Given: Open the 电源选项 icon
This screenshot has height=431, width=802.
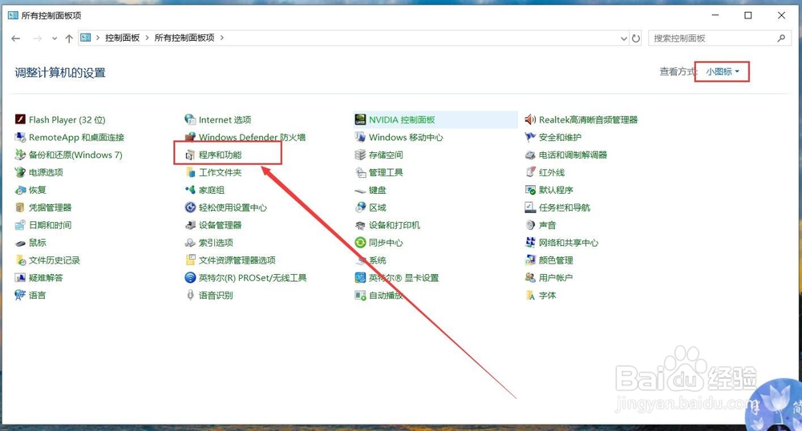Looking at the screenshot, I should [20, 172].
